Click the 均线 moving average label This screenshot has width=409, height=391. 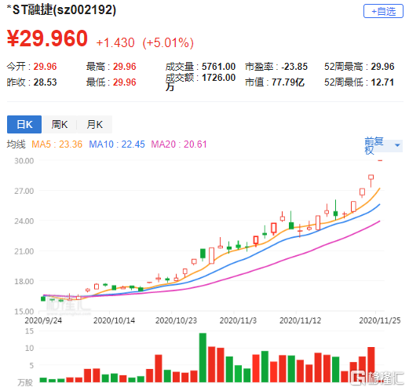pyautogui.click(x=16, y=144)
